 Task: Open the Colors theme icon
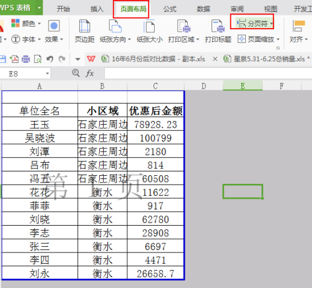tap(16, 23)
